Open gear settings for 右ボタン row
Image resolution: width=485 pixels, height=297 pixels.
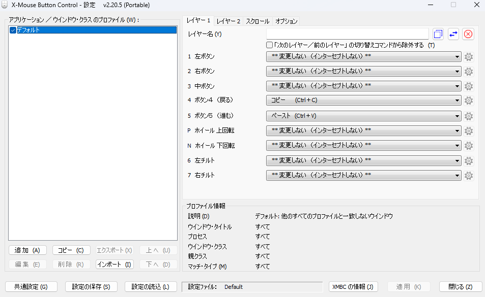coord(469,72)
